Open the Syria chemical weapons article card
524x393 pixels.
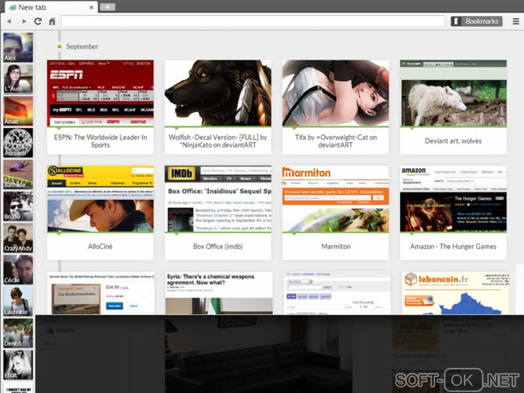coord(219,293)
